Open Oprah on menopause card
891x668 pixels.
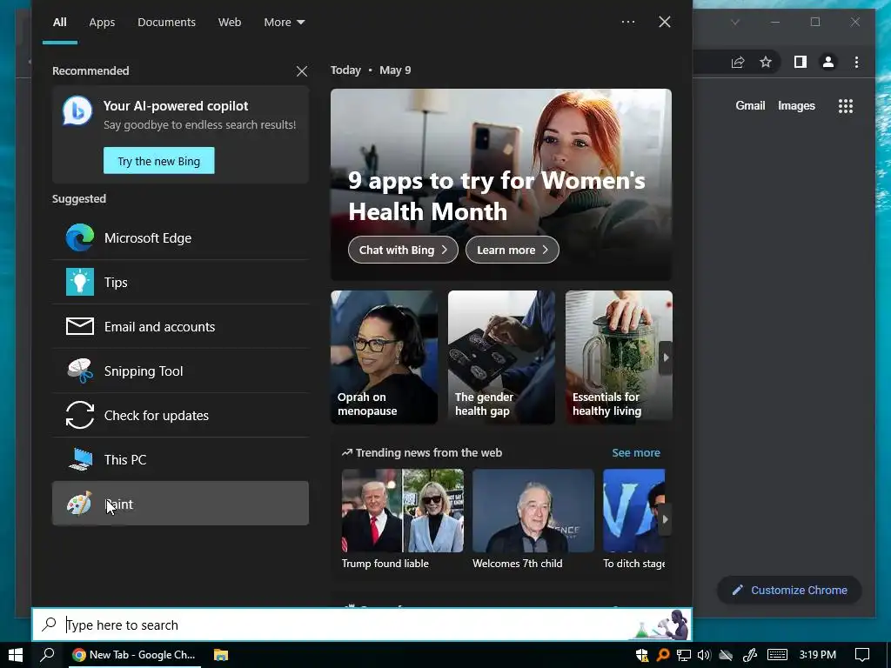[x=384, y=357]
